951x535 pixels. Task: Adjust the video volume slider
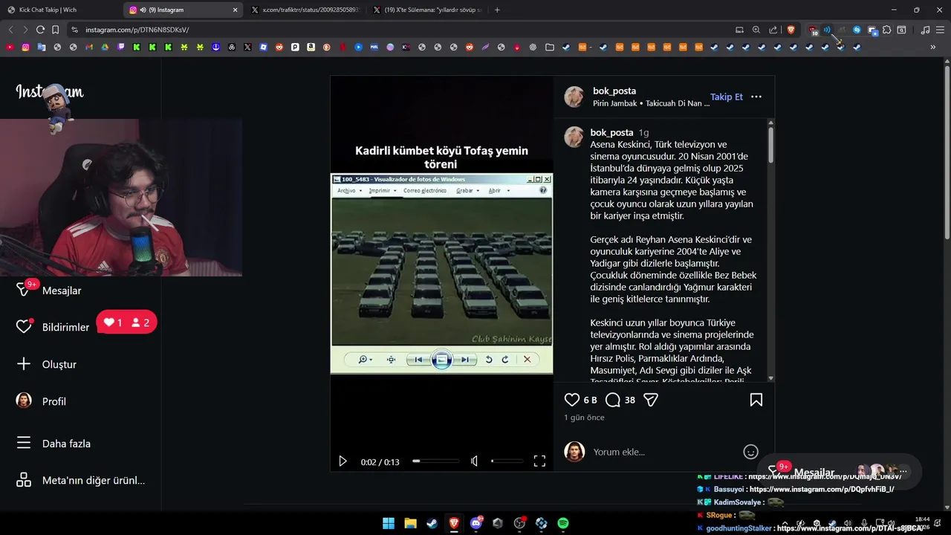point(507,461)
